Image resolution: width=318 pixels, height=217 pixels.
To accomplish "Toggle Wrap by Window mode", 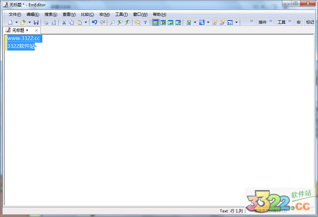I will pos(171,23).
